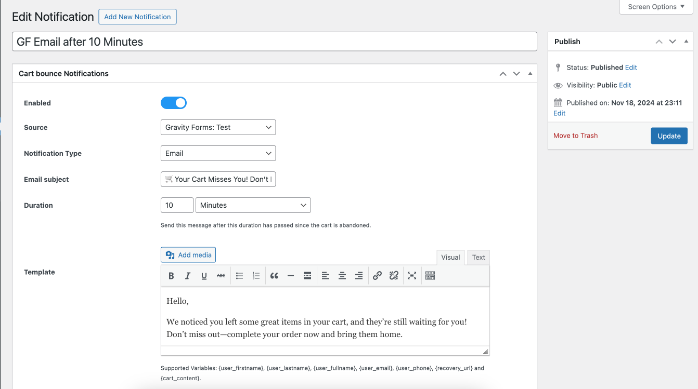This screenshot has height=389, width=698.
Task: Toggle the editor's extra toolbar row
Action: tap(430, 276)
